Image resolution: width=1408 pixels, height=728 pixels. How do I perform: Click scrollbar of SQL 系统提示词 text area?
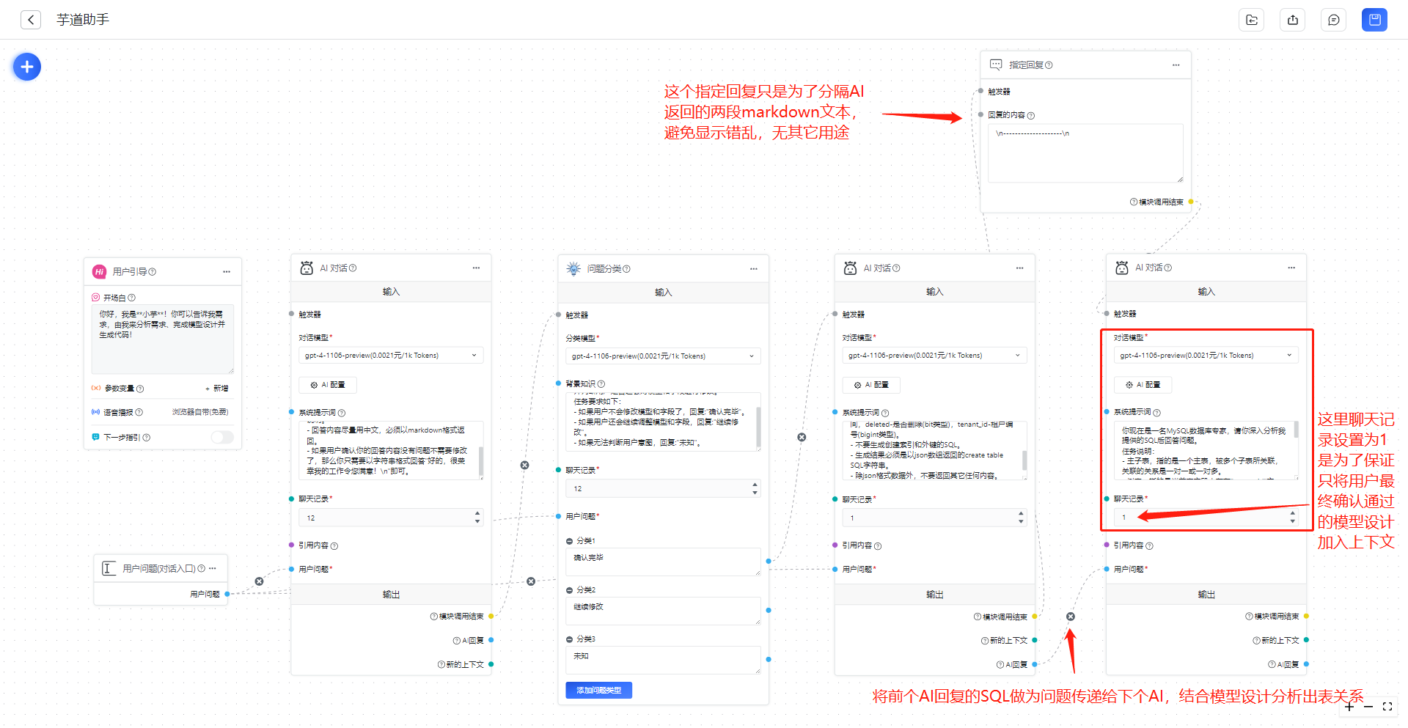[1024, 461]
